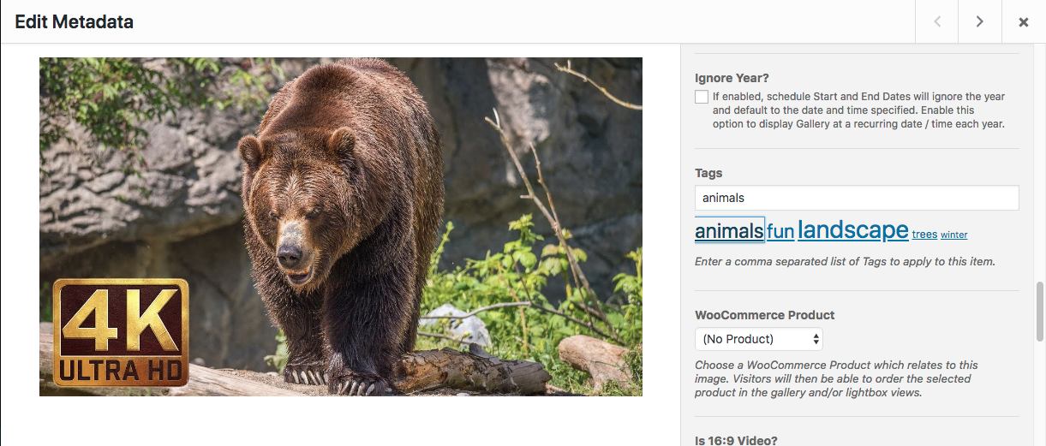Apply the 'winter' tag
The height and width of the screenshot is (446, 1046).
tap(953, 235)
